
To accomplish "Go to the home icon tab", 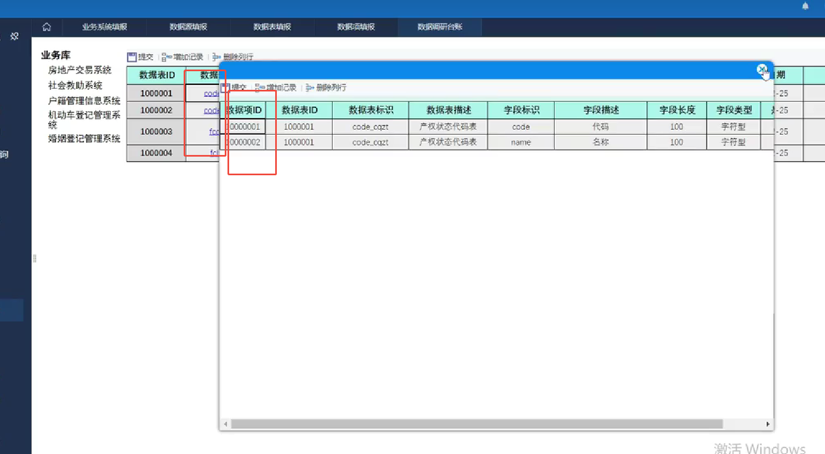I will coord(47,27).
